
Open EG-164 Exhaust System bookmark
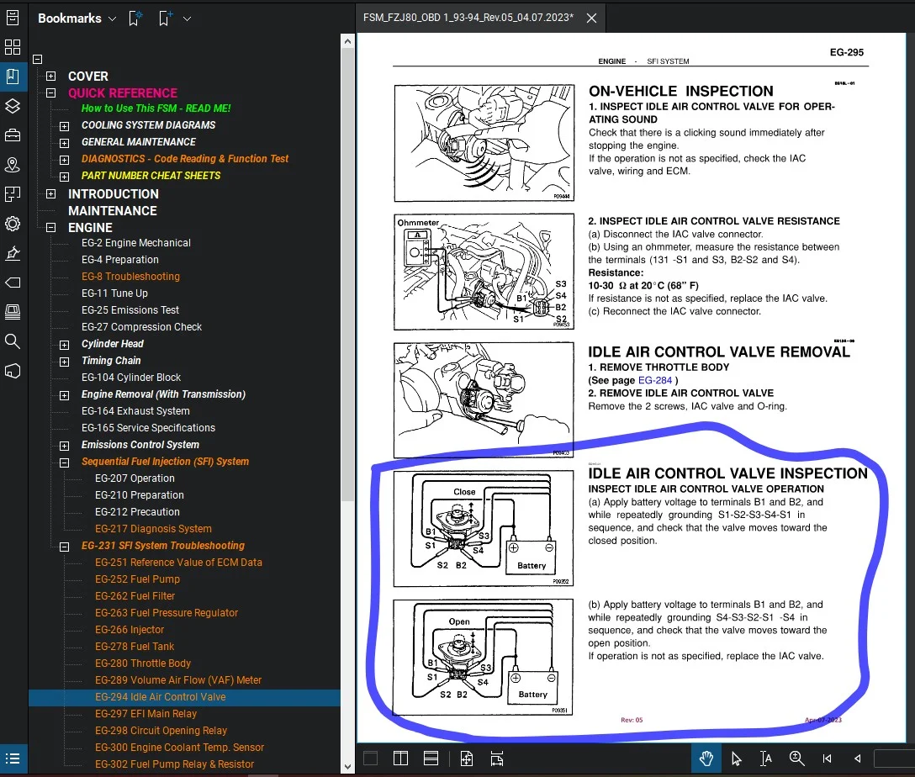135,411
